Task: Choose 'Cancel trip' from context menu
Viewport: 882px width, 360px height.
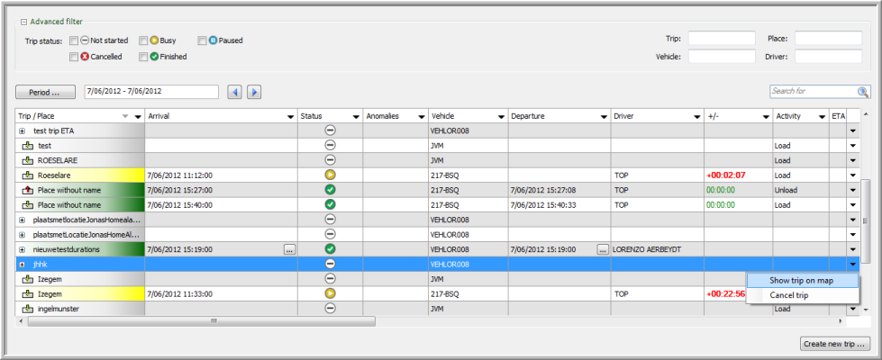Action: [788, 296]
